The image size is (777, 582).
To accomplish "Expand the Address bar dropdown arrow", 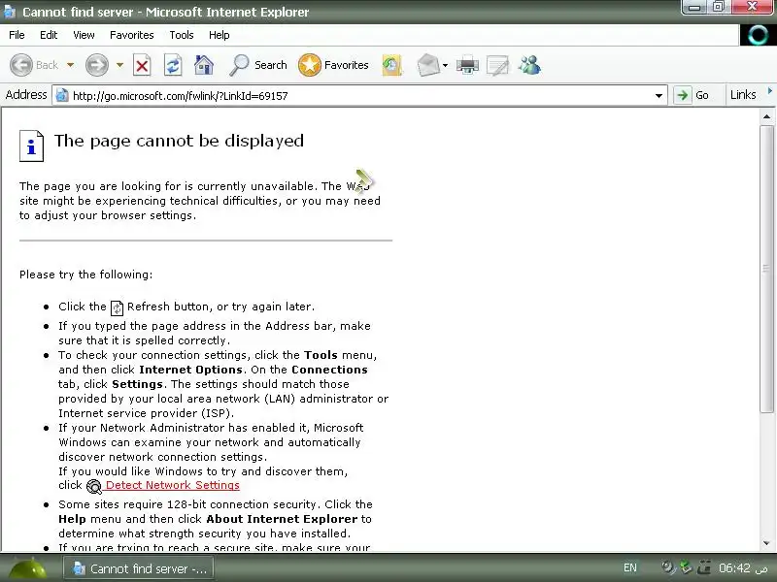I will pos(659,95).
